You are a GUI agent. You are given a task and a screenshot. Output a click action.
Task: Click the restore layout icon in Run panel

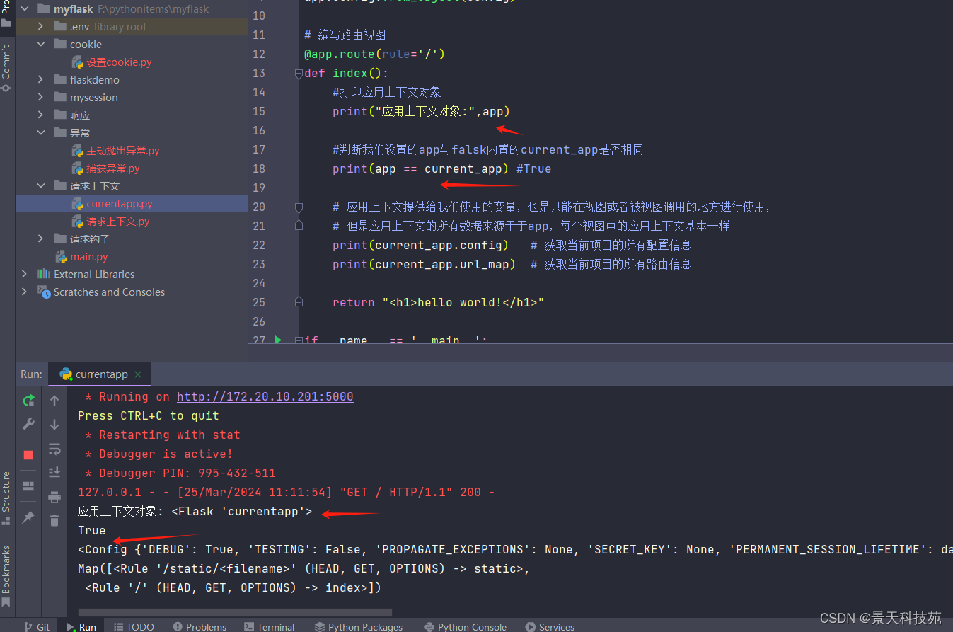pos(28,486)
